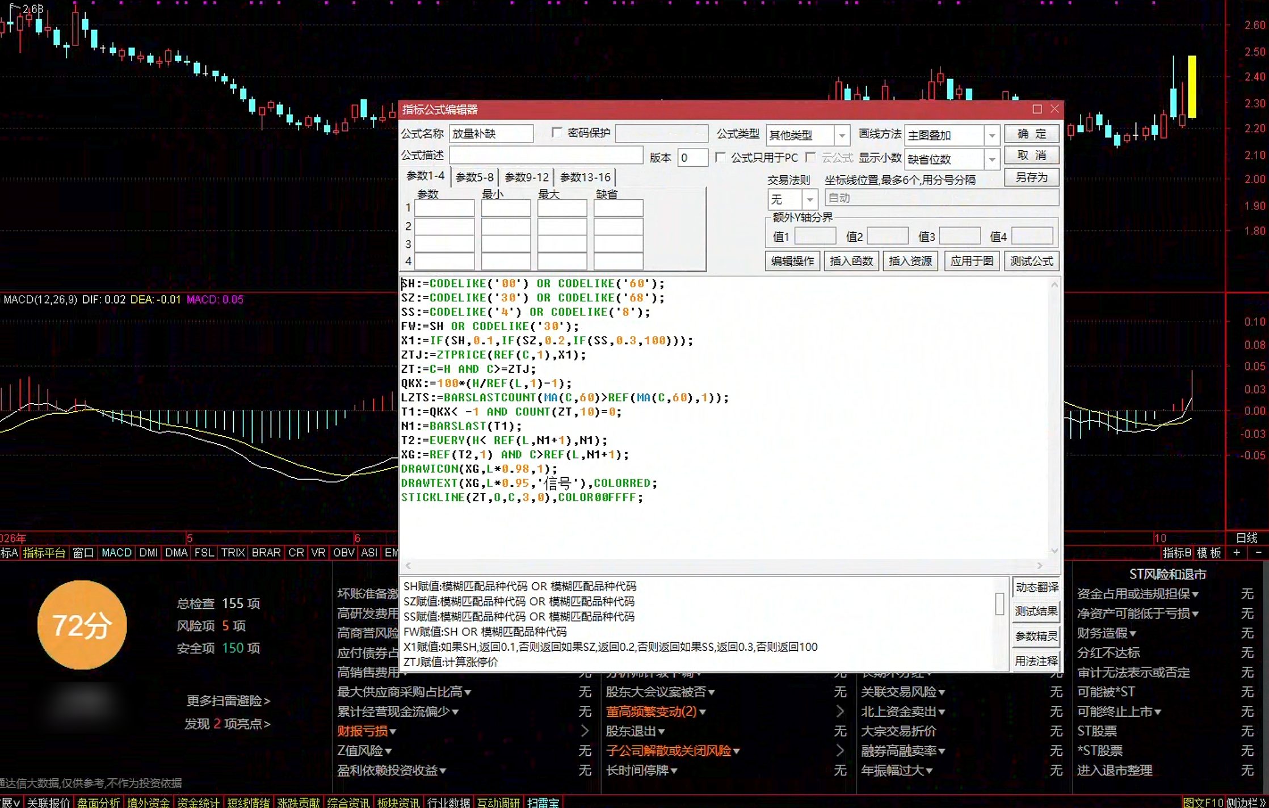
Task: Cancel with the 取消 button
Action: 1031,155
